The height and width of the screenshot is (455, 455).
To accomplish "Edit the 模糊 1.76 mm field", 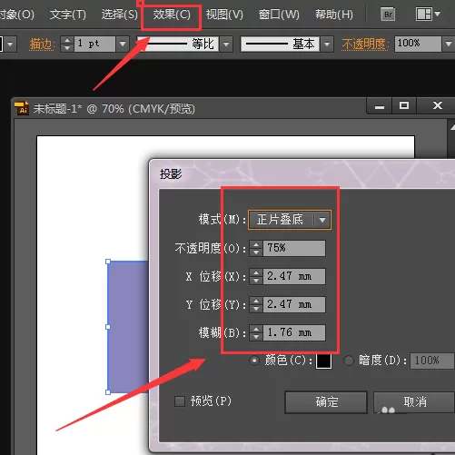I will pos(294,333).
